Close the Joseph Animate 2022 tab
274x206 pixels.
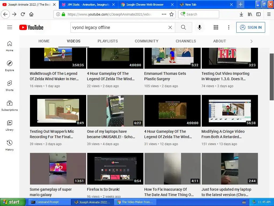click(x=54, y=5)
